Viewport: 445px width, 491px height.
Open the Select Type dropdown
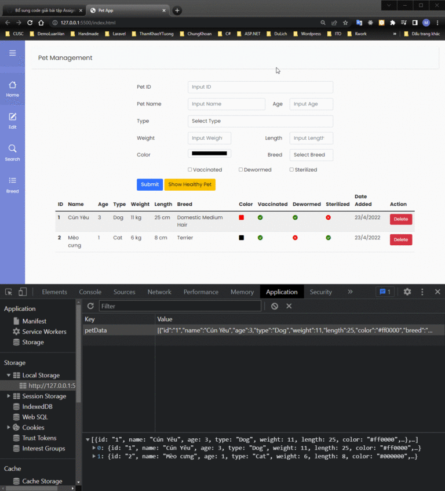click(x=260, y=121)
